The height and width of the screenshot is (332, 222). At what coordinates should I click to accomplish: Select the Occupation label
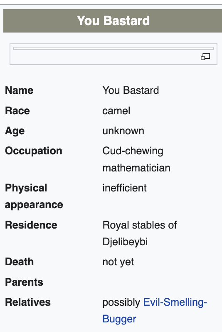pos(34,151)
